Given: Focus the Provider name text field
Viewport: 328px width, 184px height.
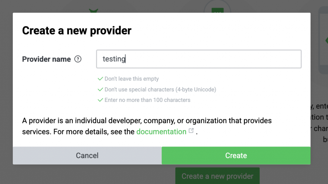Looking at the screenshot, I should 199,59.
